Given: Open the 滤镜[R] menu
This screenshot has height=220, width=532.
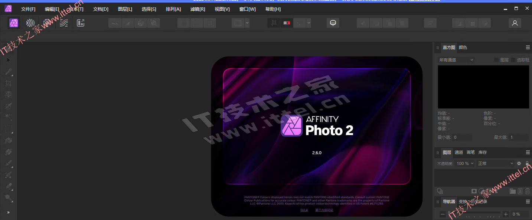Looking at the screenshot, I should tap(198, 9).
